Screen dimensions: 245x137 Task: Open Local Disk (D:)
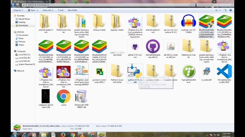coord(24,58)
